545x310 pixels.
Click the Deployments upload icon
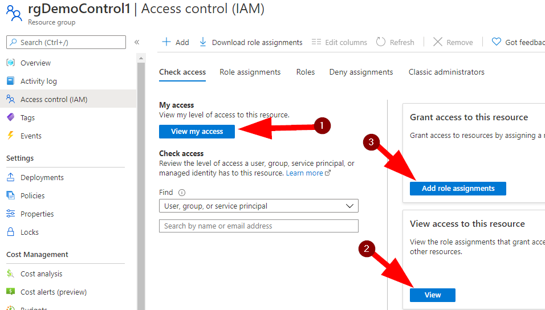coord(11,177)
